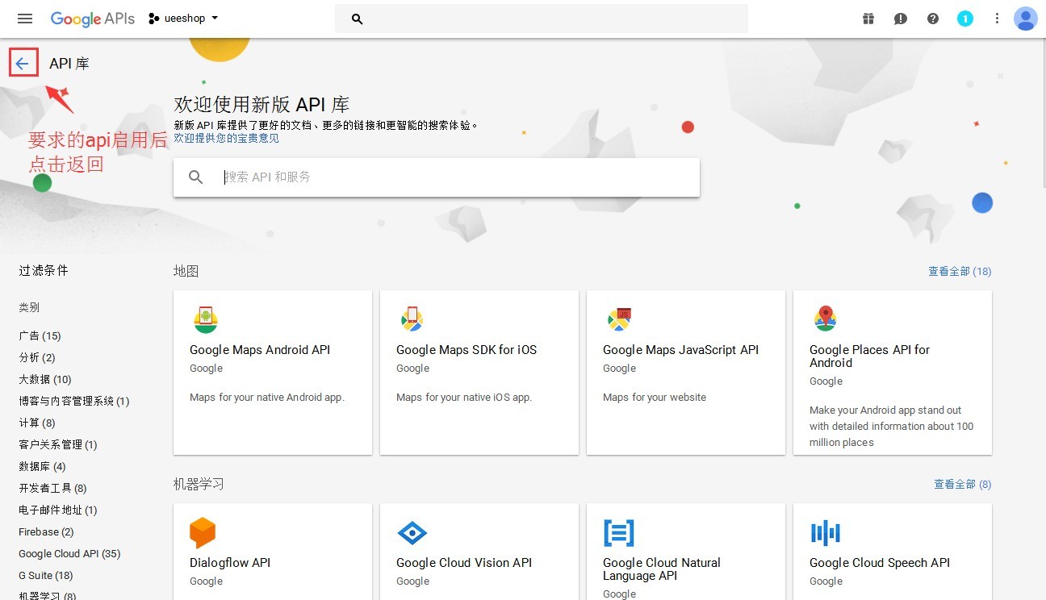
Task: Open the Google Cloud Vision API title
Action: [464, 563]
